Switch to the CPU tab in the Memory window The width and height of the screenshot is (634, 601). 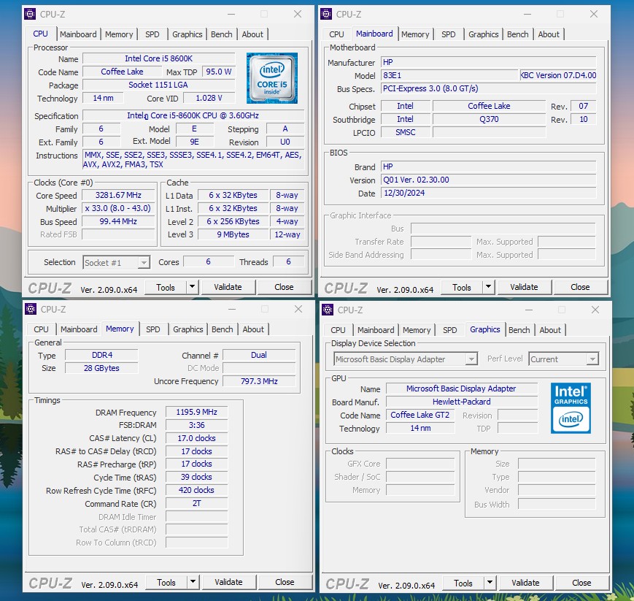[x=42, y=329]
